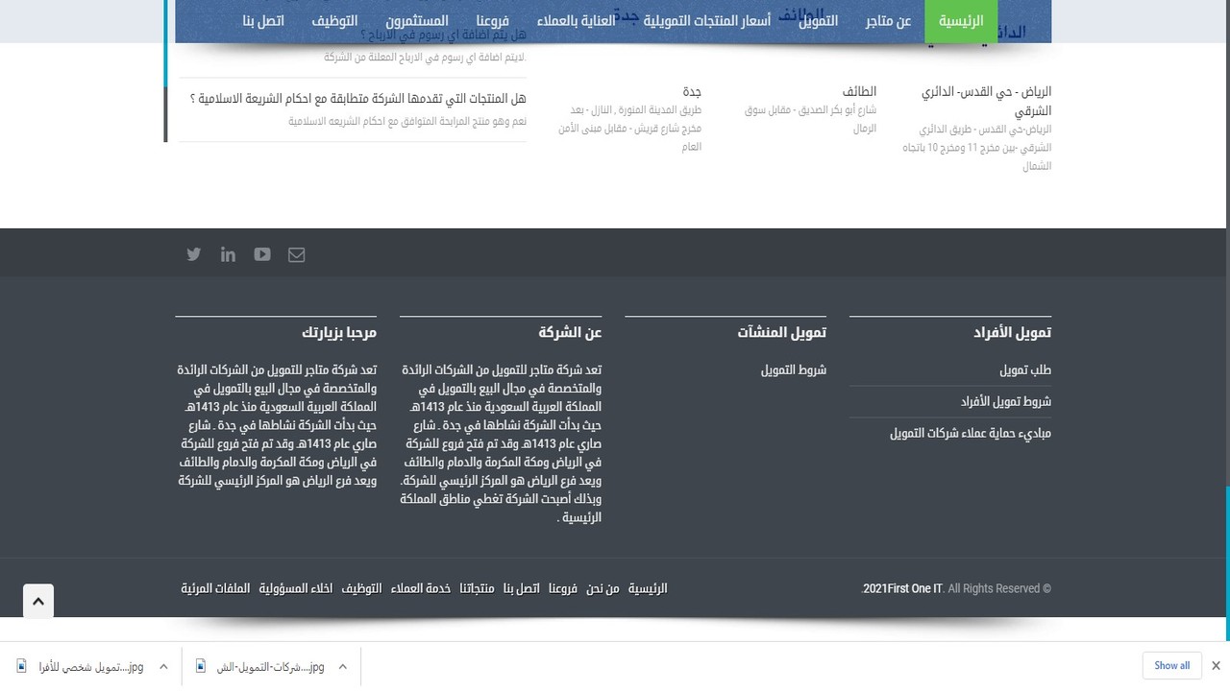Screen dimensions: 1230x691
Task: Open اتصل بنا in top navigation bar
Action: [263, 20]
